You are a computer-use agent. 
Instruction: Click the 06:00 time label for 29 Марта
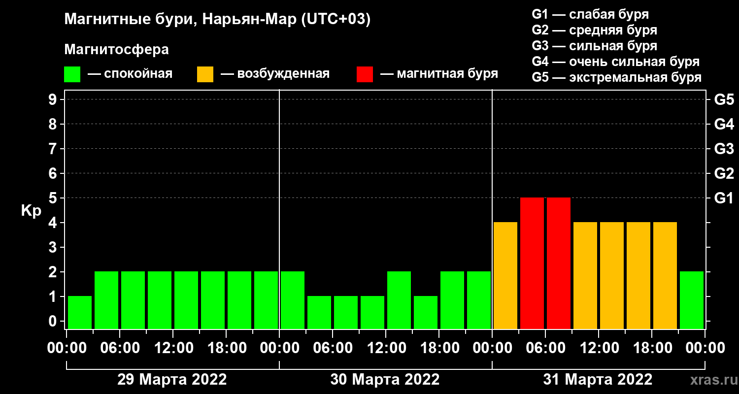[120, 348]
